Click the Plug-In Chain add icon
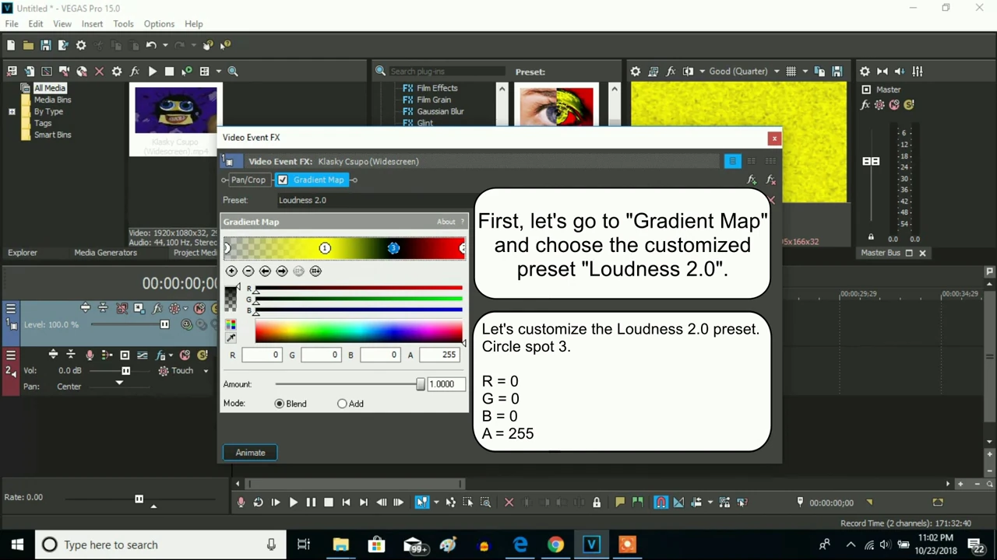997x560 pixels. point(751,180)
